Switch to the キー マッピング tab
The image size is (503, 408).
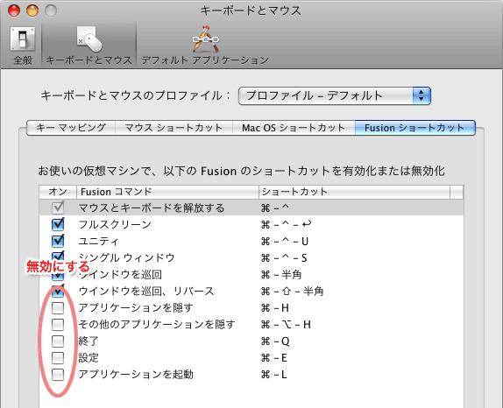click(71, 128)
